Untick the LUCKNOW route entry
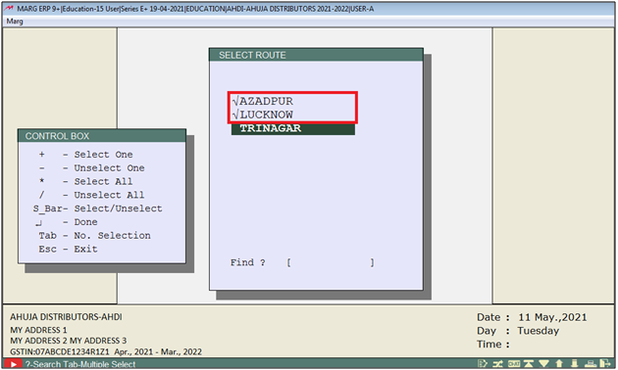The height and width of the screenshot is (370, 618). 263,115
